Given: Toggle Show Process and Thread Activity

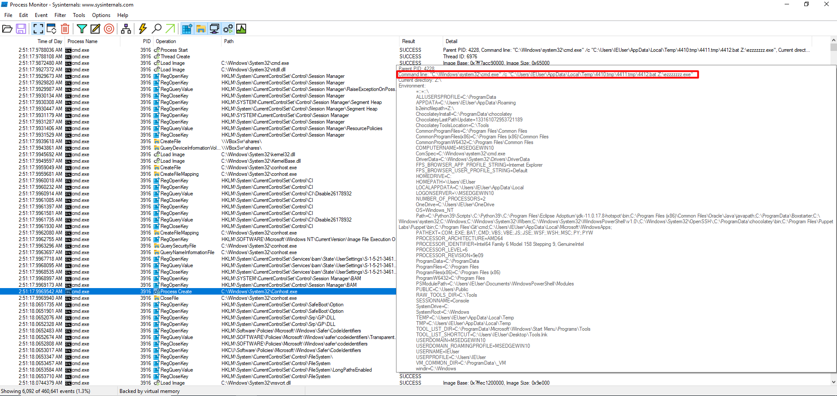Looking at the screenshot, I should (228, 29).
